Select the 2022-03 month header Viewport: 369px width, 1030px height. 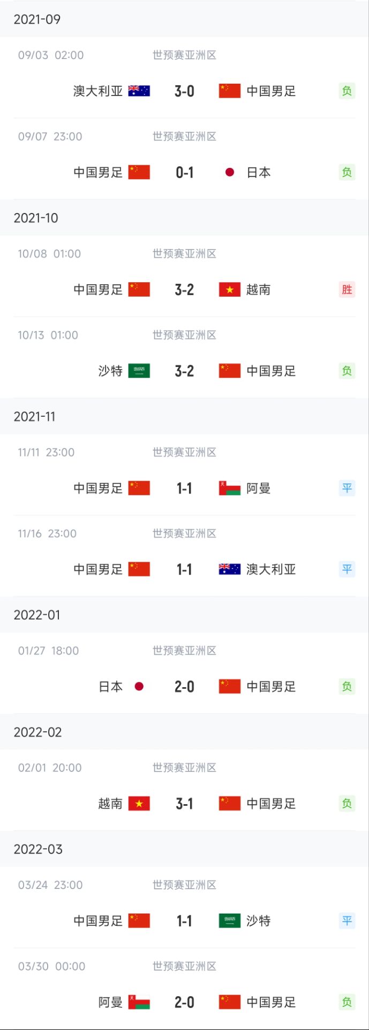[184, 849]
